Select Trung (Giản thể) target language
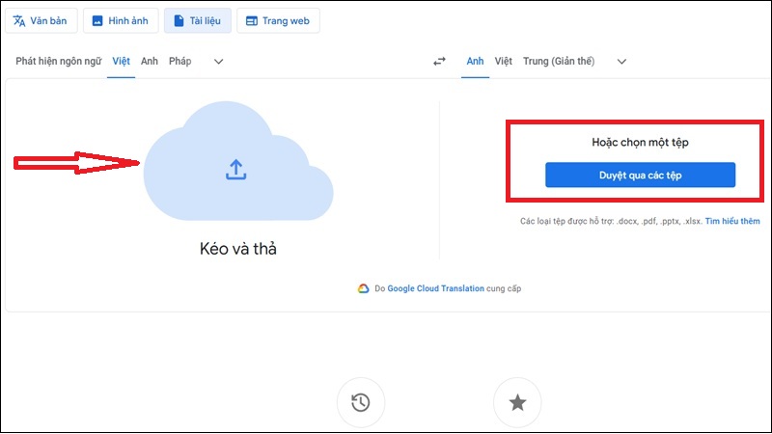Screen dimensions: 772x434 coord(559,61)
